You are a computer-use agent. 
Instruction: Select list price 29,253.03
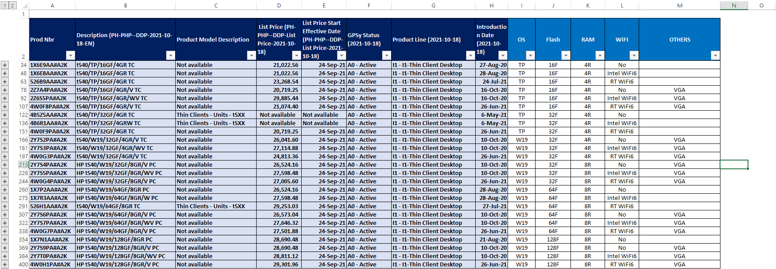[x=279, y=206]
